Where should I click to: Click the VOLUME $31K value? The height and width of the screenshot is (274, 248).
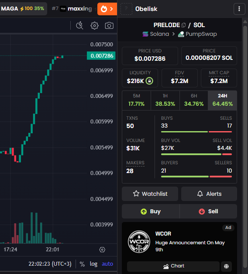tap(133, 148)
